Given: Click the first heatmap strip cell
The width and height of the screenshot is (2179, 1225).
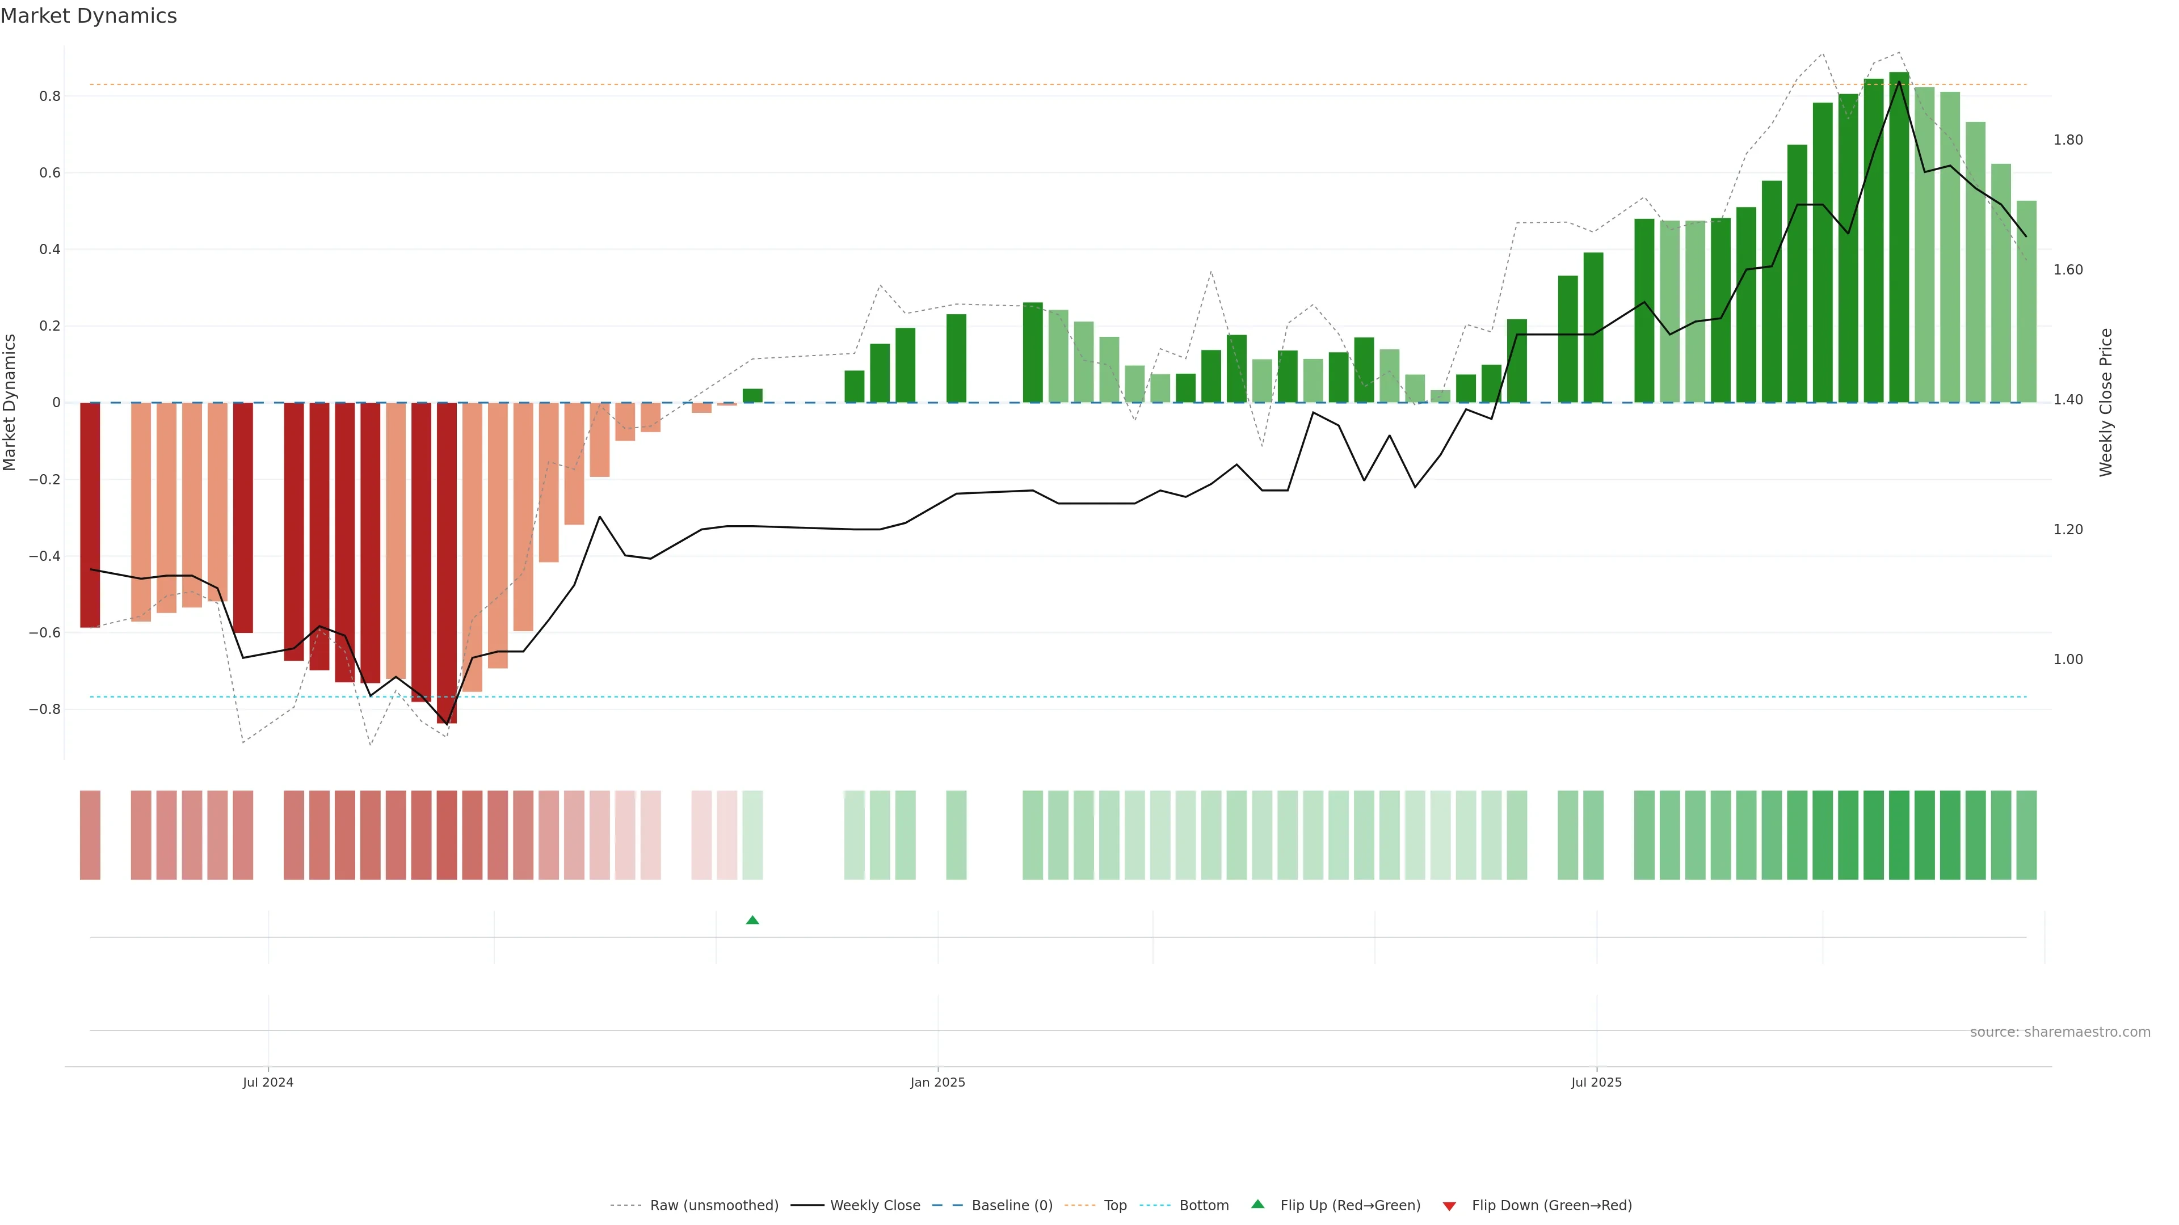Looking at the screenshot, I should click(x=90, y=834).
